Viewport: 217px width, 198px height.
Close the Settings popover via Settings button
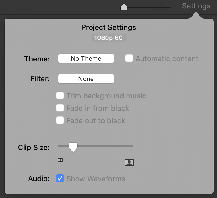[196, 6]
